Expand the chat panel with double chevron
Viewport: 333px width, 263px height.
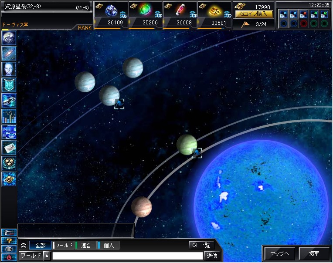point(24,246)
